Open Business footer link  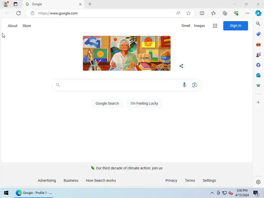71,180
